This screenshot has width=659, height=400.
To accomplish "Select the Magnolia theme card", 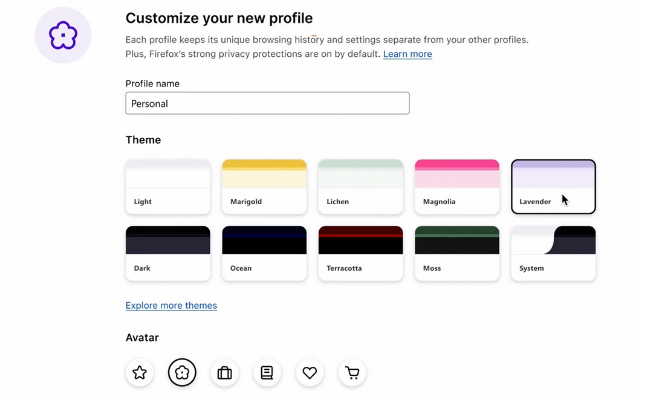I will coord(457,187).
